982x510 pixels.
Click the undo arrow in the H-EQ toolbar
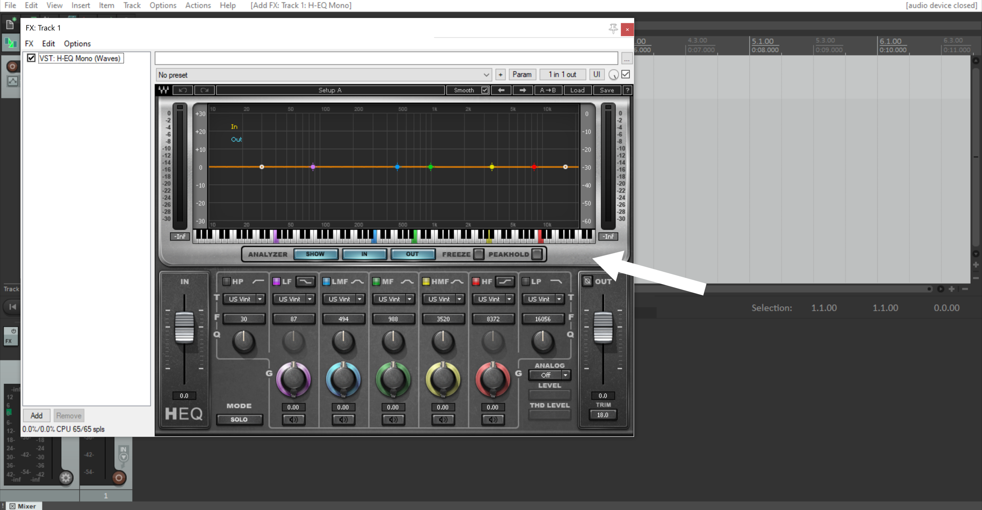pyautogui.click(x=183, y=90)
